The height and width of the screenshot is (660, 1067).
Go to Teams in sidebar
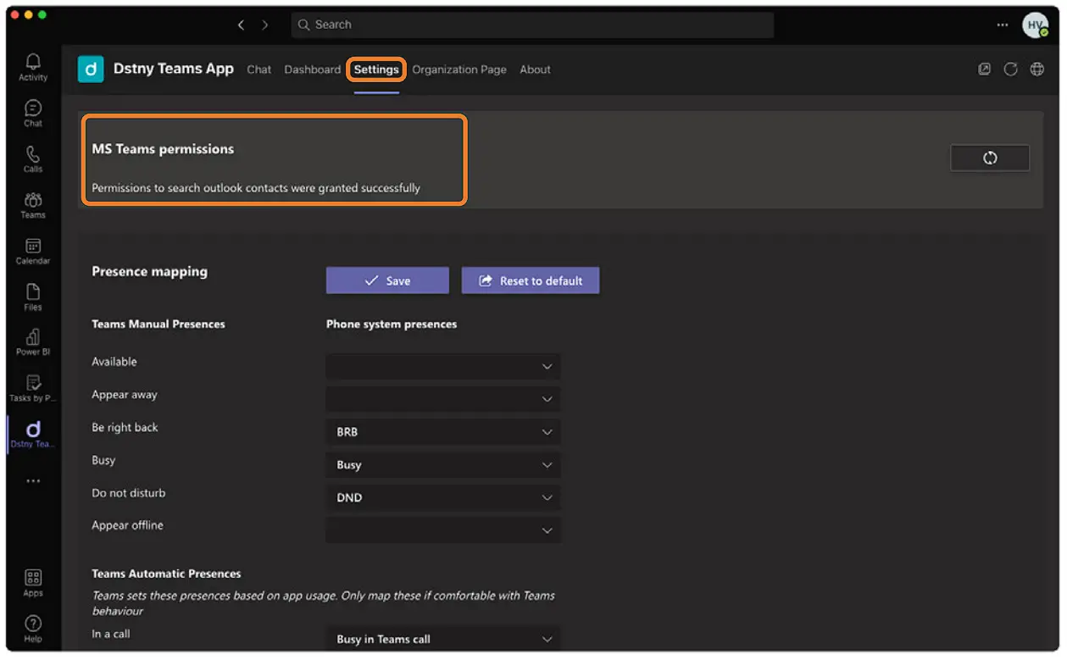(x=33, y=204)
